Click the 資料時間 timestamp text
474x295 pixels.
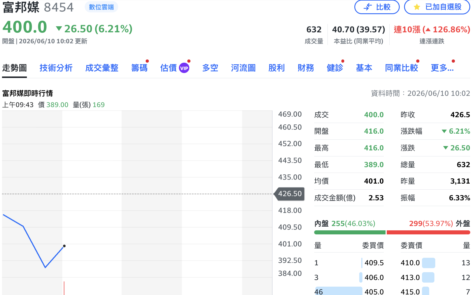421,93
